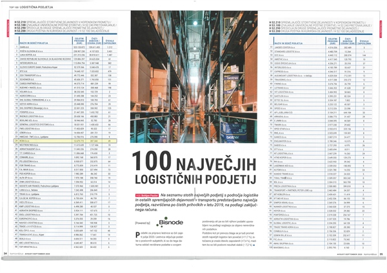
Task: Click 'EXPRESS d.o.o.' row 57
Action: coord(321,71)
